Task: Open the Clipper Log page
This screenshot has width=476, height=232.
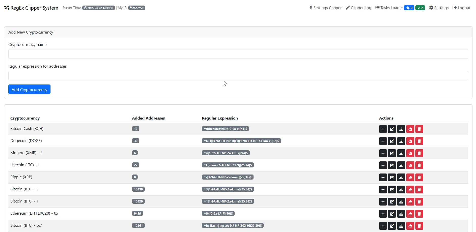Action: (x=358, y=8)
